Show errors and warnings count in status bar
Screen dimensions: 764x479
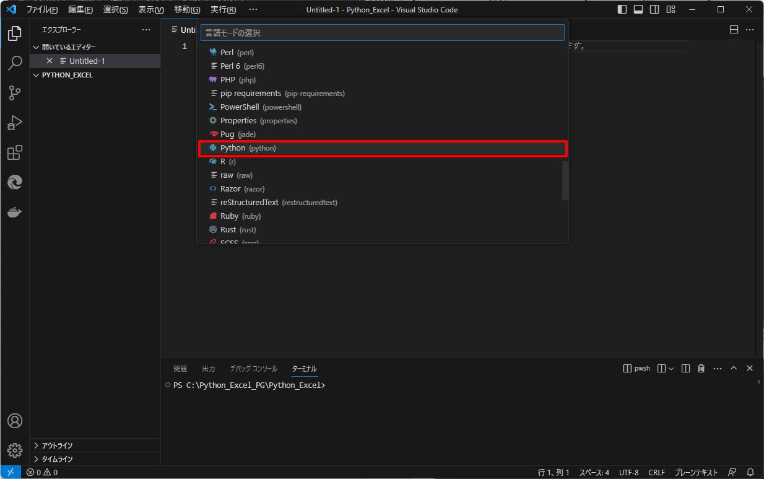coord(42,472)
